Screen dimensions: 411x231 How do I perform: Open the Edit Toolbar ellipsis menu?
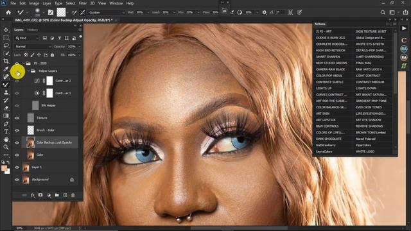pos(6,155)
